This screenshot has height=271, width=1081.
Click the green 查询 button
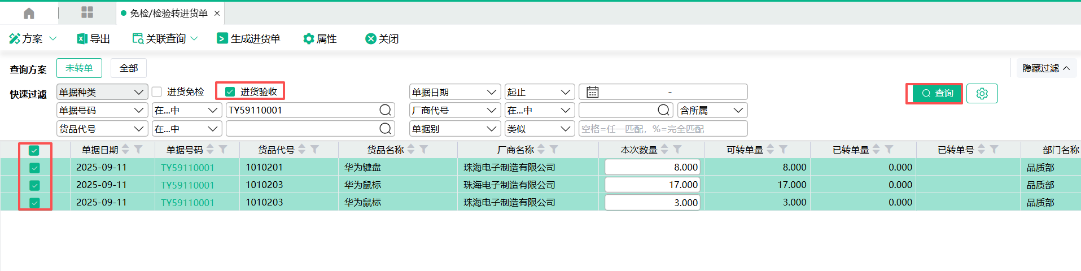coord(937,93)
